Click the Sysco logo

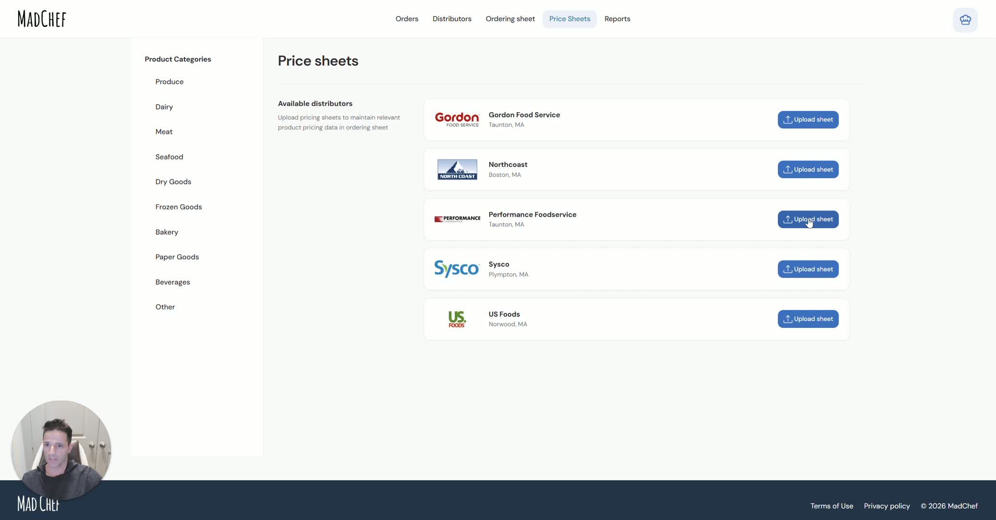457,269
